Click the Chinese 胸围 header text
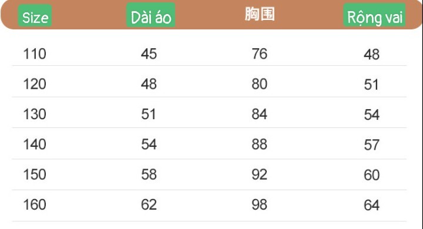423x229 pixels. tap(260, 14)
